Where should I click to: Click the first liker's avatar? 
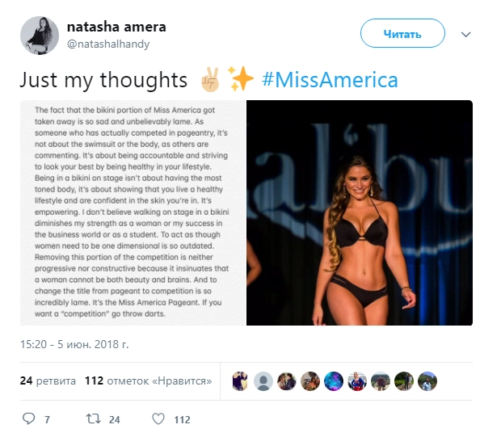240,381
